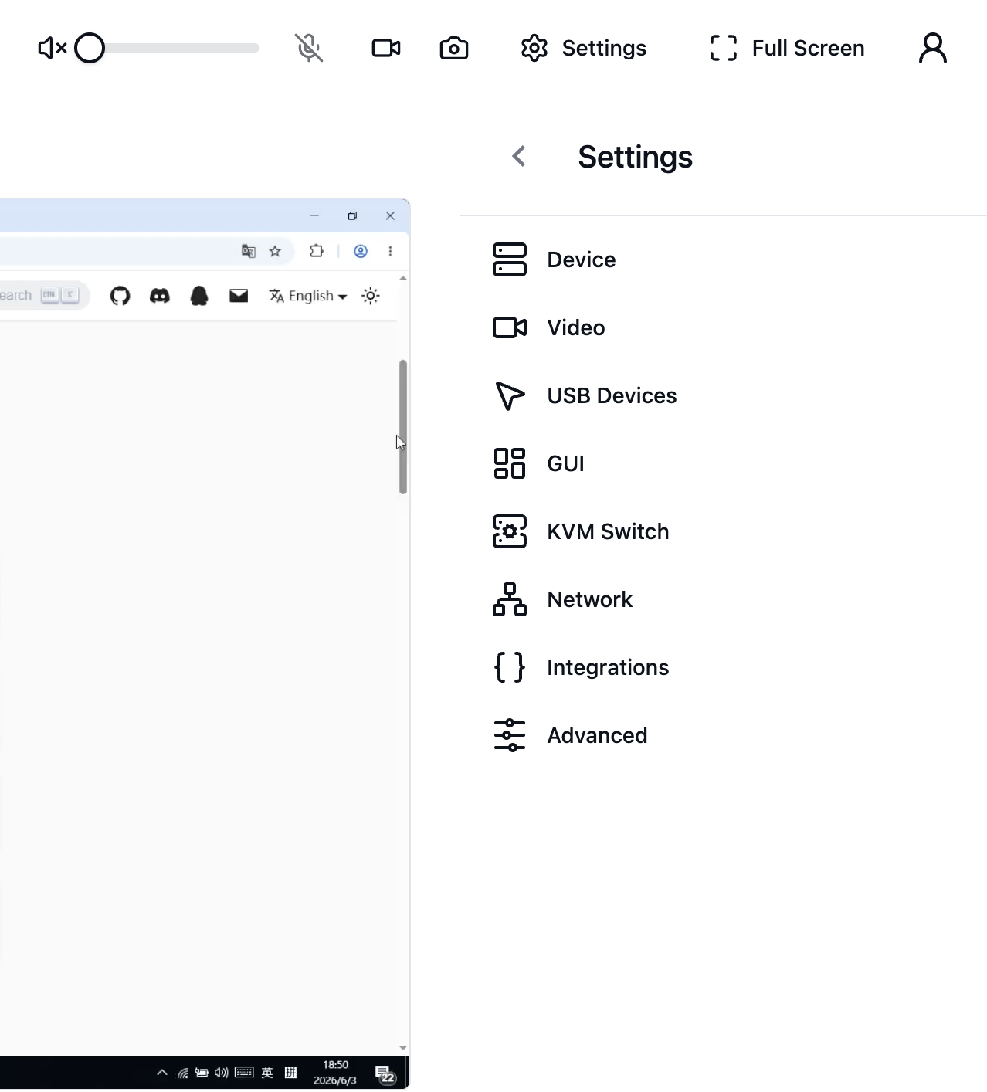
Task: Click scrollbar down arrow in remote browser
Action: 403,1048
